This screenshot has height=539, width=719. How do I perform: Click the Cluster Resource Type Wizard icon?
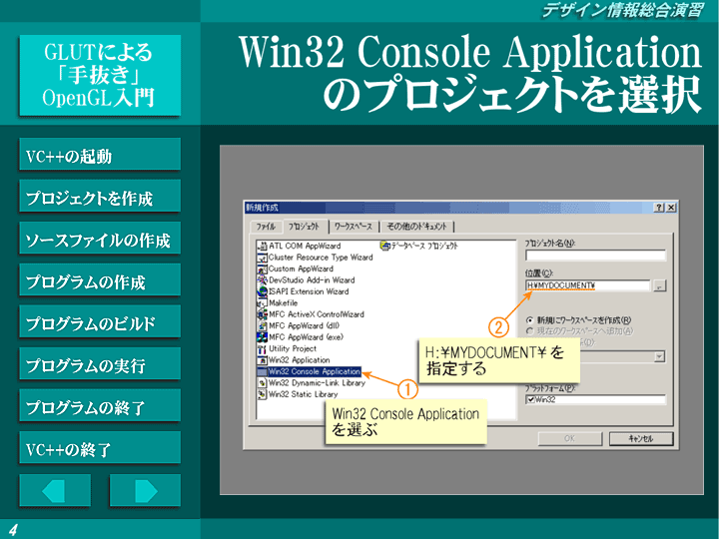click(263, 258)
